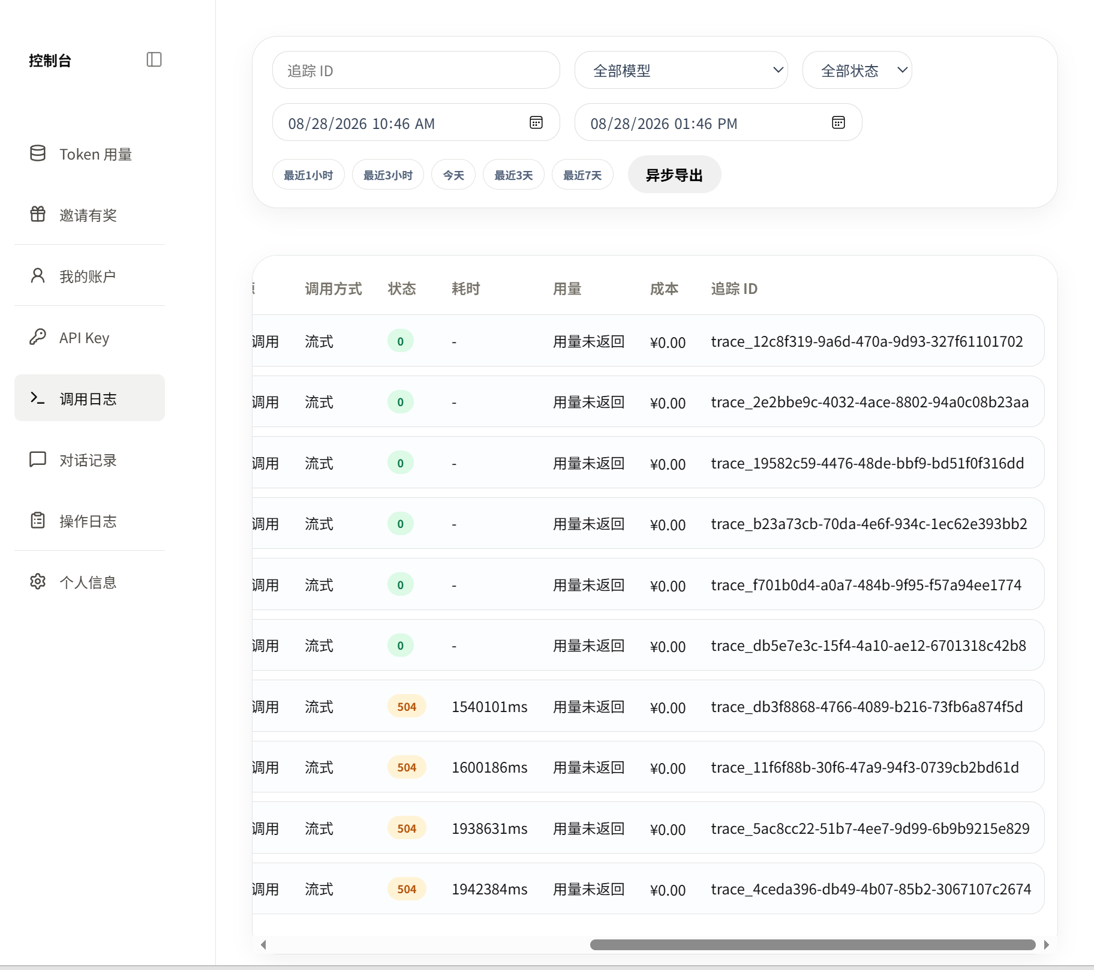1094x970 pixels.
Task: Click the terminal icon for 调用日志
Action: [38, 398]
